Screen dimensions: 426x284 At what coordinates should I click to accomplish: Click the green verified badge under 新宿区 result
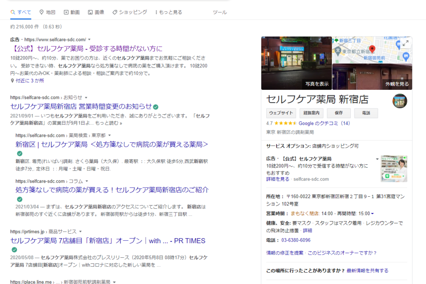click(x=20, y=153)
